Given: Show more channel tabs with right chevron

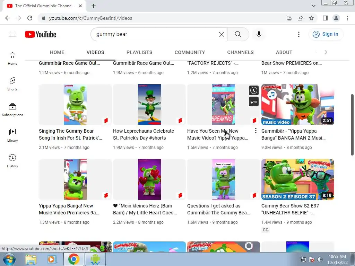Looking at the screenshot, I should 326,53.
